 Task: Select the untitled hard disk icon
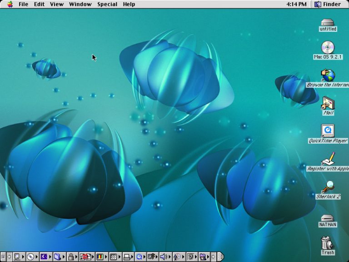[x=327, y=22]
